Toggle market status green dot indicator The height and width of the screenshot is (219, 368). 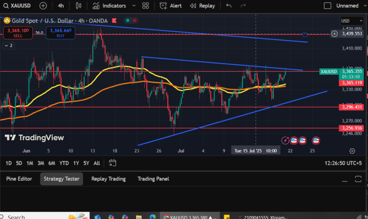point(128,21)
